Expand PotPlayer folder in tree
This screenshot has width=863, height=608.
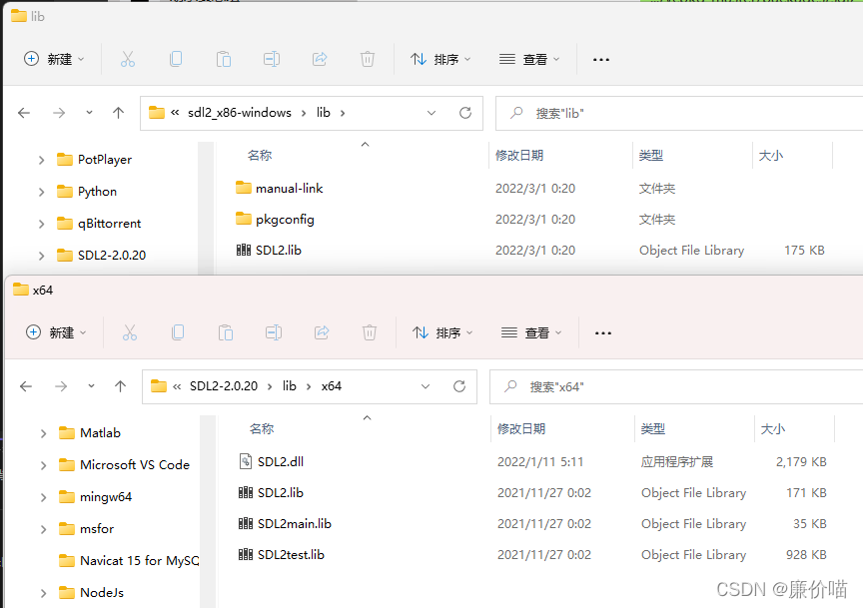click(x=42, y=160)
